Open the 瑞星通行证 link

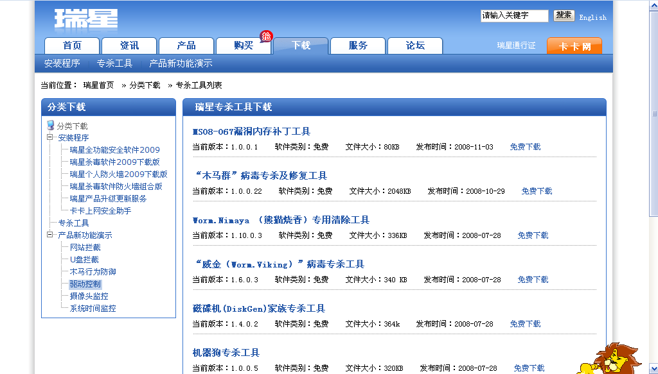click(516, 46)
